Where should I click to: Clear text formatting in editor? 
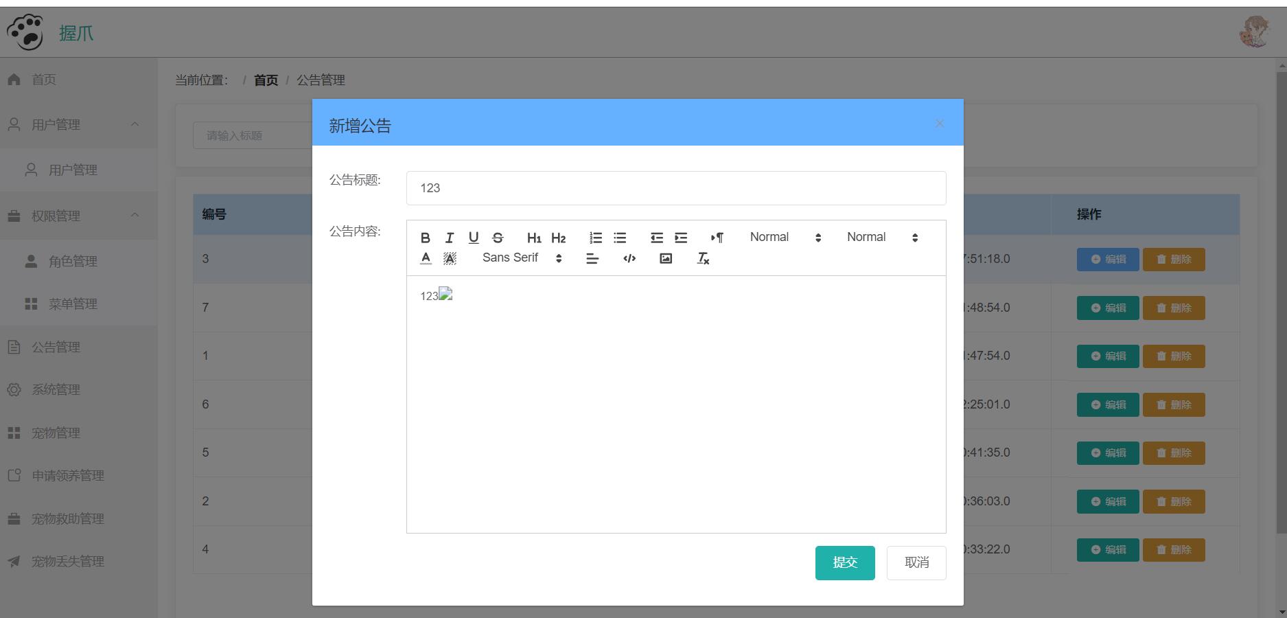coord(703,258)
